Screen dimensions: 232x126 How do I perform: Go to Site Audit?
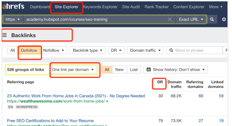coord(131,7)
